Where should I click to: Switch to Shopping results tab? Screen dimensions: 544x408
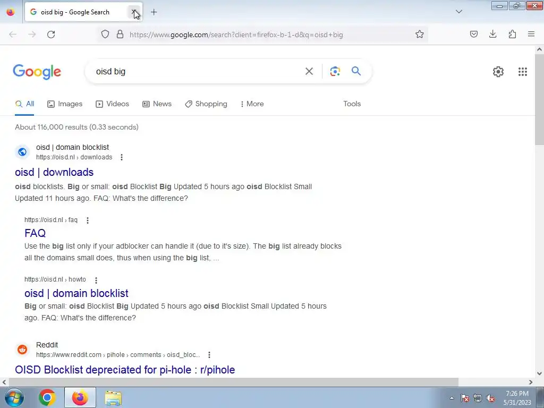pyautogui.click(x=206, y=104)
